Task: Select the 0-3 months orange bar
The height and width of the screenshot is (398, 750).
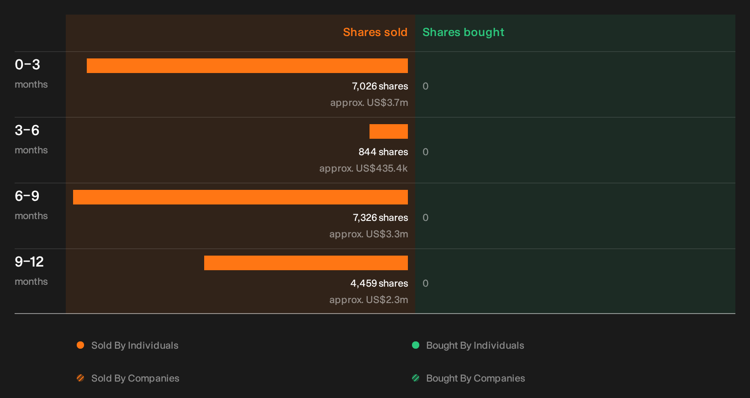Action: [247, 66]
